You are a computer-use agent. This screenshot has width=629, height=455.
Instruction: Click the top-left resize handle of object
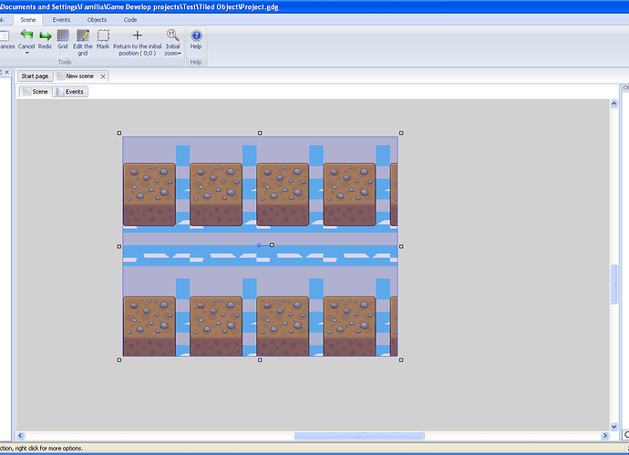click(119, 133)
